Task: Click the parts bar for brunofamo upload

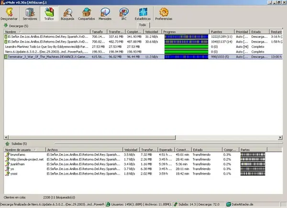Action: pos(253,154)
